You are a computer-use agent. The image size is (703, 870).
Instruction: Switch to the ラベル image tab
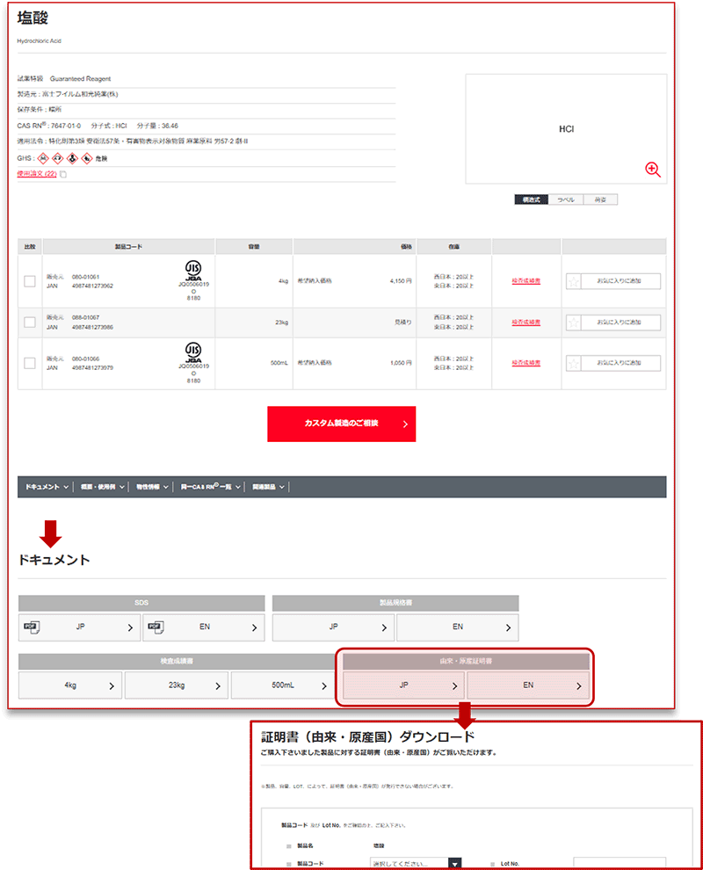point(566,199)
